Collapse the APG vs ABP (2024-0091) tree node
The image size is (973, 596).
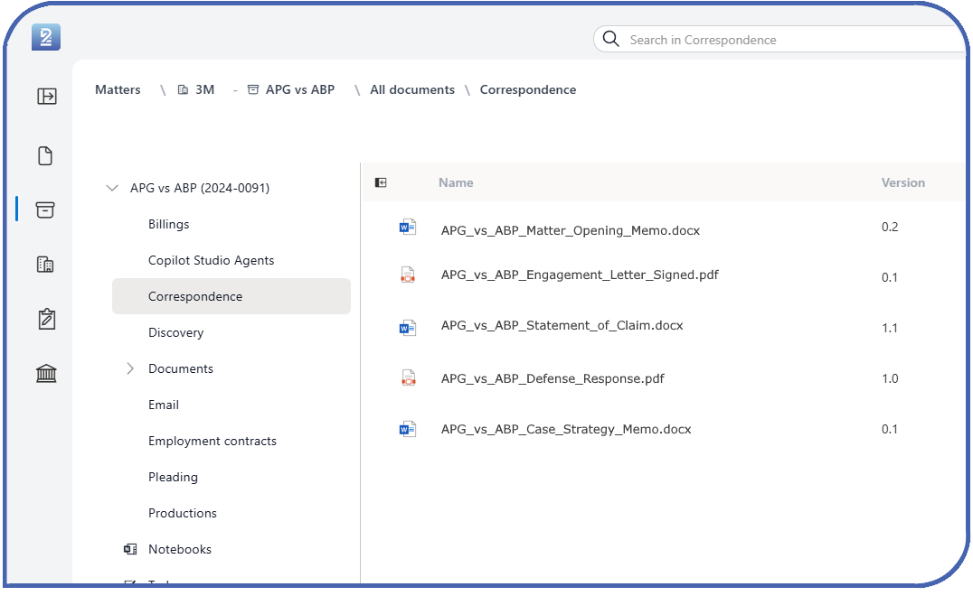point(112,188)
